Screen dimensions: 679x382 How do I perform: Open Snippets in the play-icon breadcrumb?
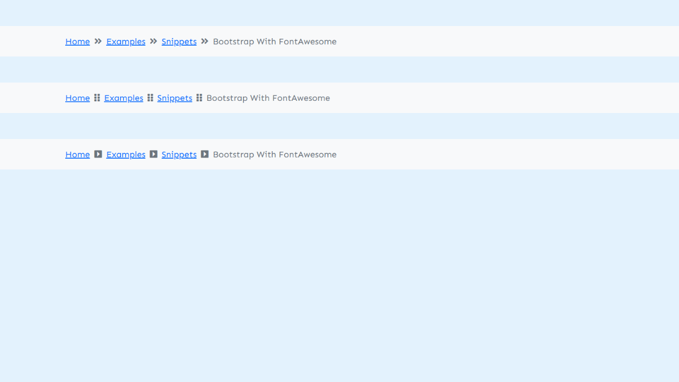click(x=179, y=154)
